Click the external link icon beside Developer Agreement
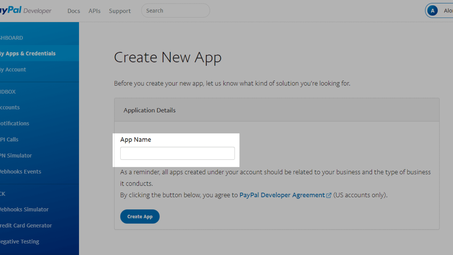Viewport: 453px width, 255px height. point(329,195)
